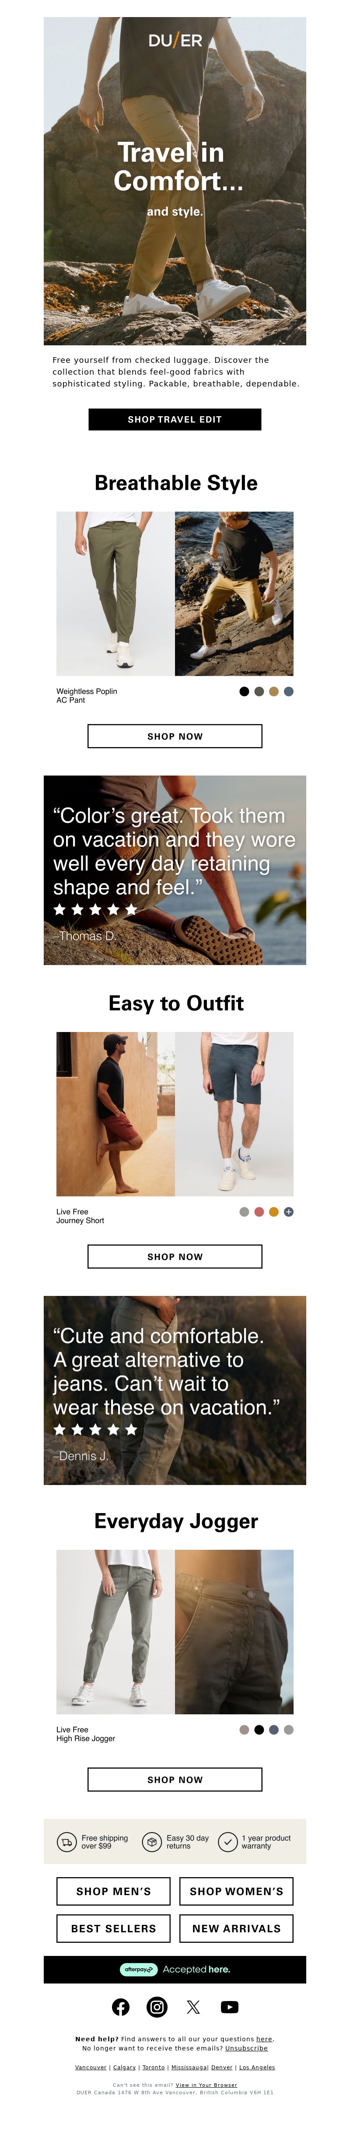Click Shop Now under Weightless Poplin Pant

(x=175, y=736)
